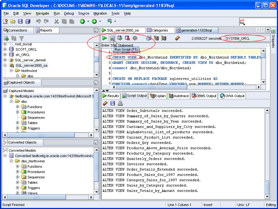278x209 pixels.
Task: Open the Debug menu
Action: pos(69,13)
